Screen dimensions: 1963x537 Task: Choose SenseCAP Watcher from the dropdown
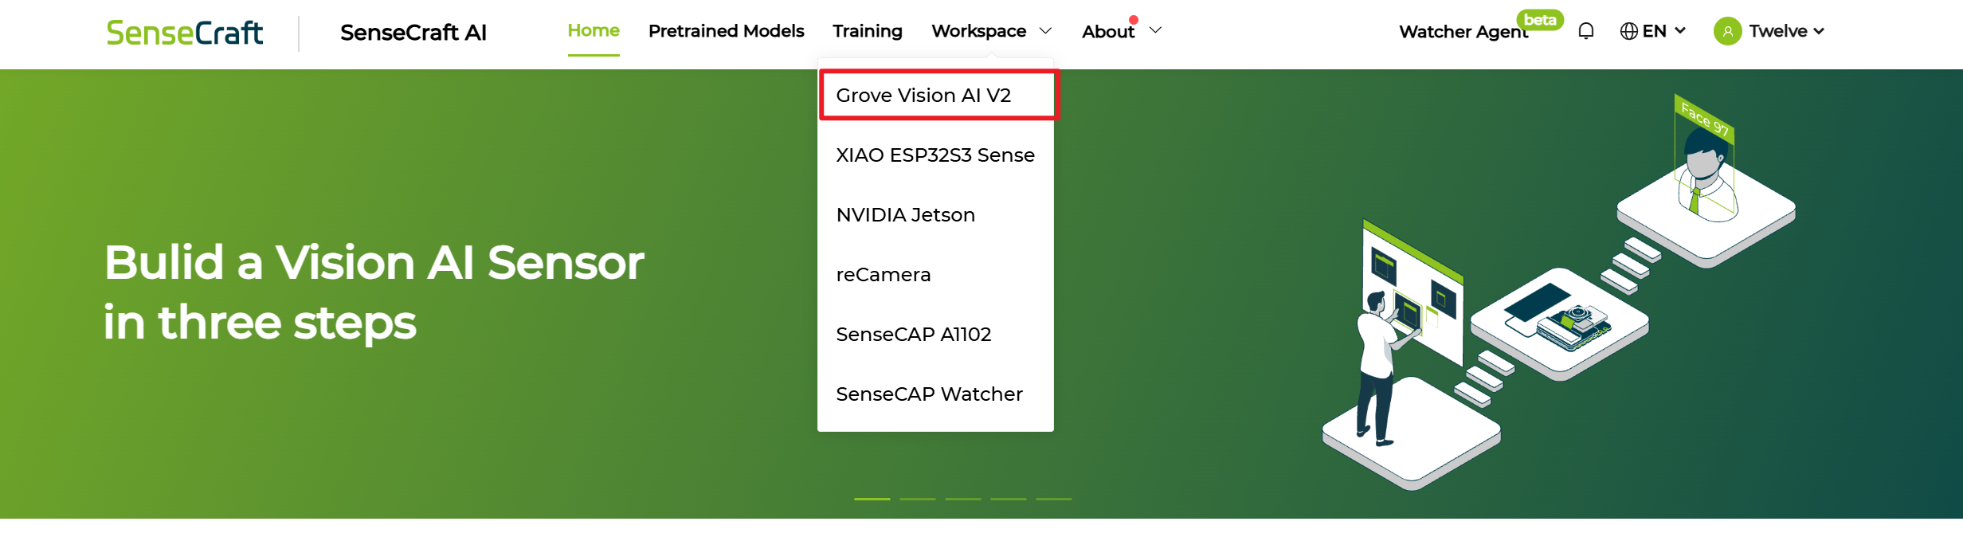(929, 394)
